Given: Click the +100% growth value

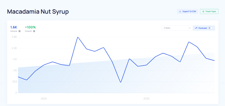Looking at the screenshot, I should (30, 27).
